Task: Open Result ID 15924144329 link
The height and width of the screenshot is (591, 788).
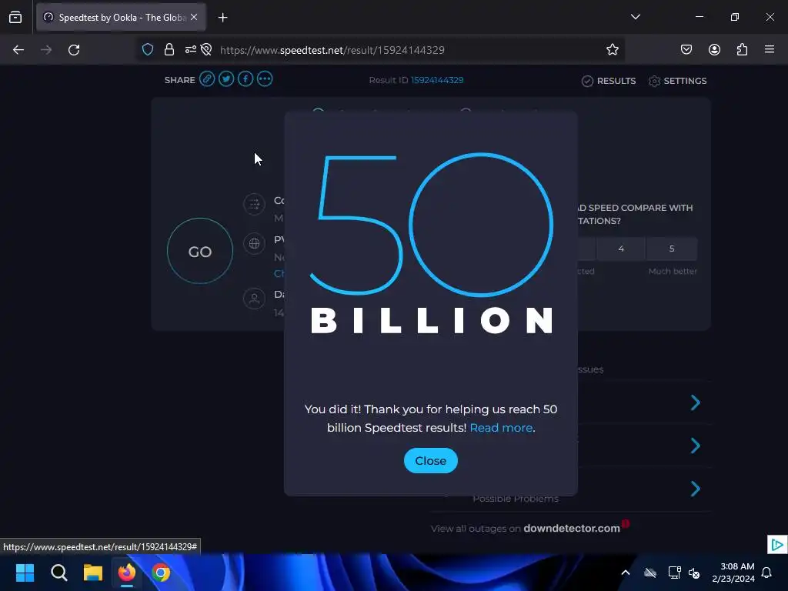Action: (x=437, y=80)
